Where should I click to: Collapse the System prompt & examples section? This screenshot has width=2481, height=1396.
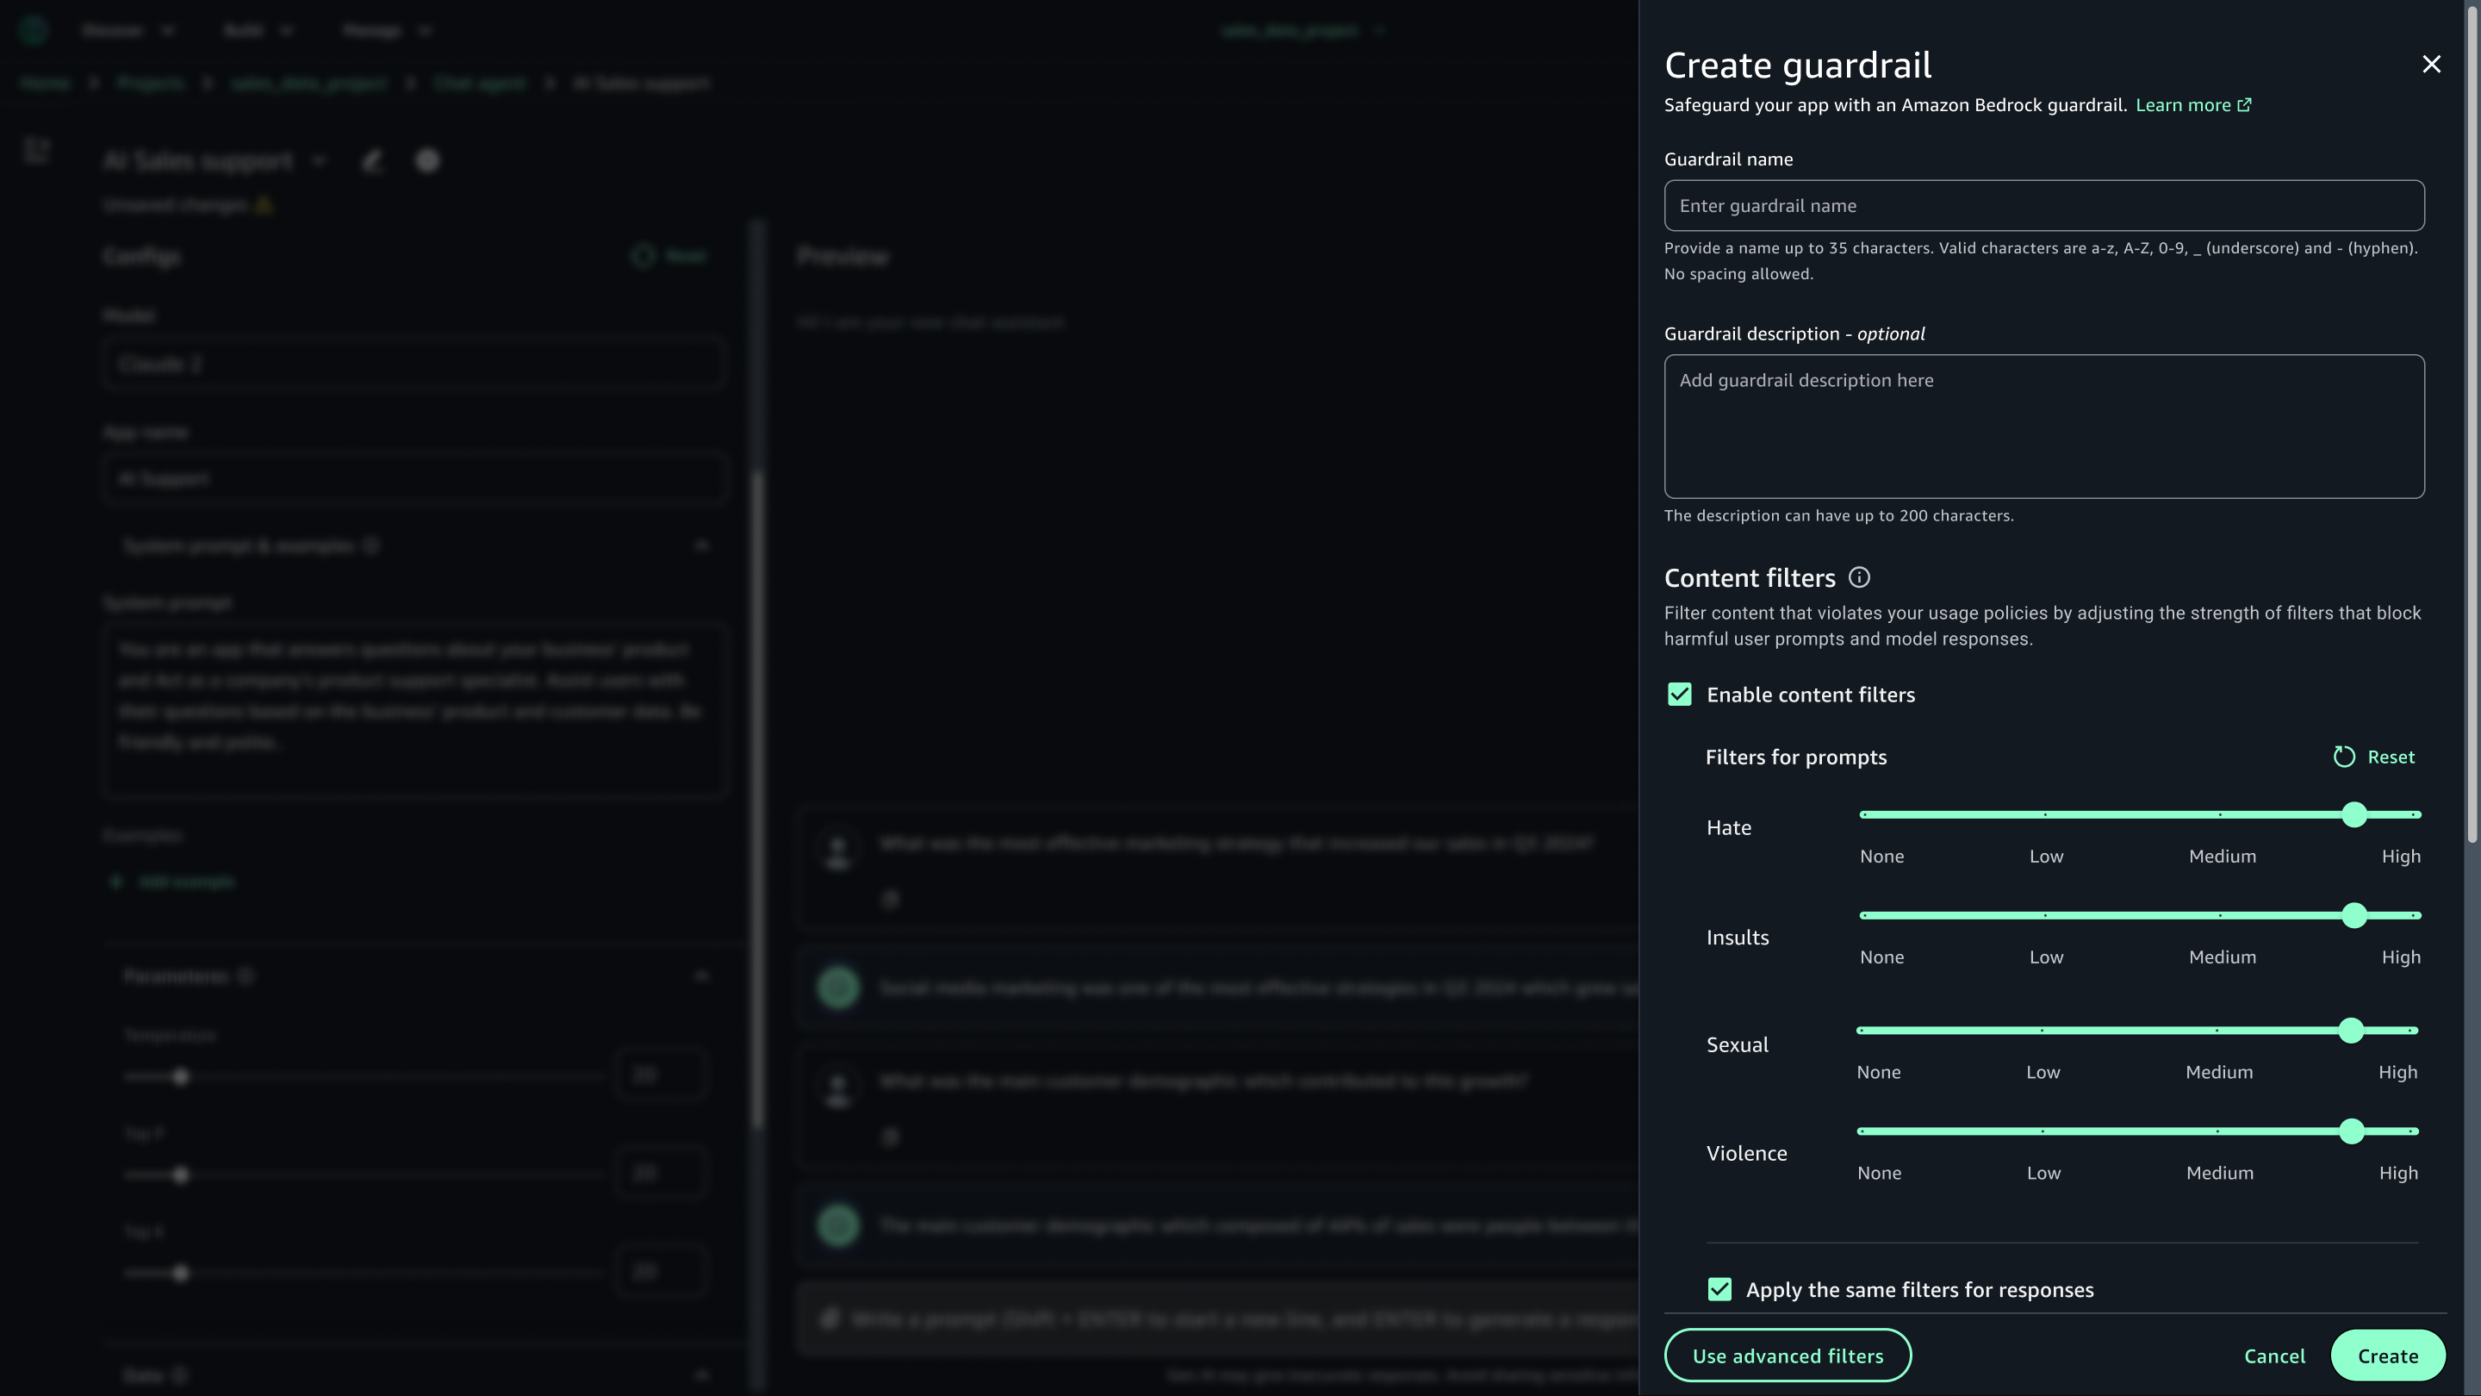pyautogui.click(x=701, y=545)
